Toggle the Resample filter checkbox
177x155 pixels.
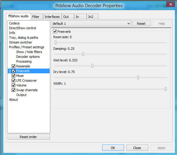13,66
